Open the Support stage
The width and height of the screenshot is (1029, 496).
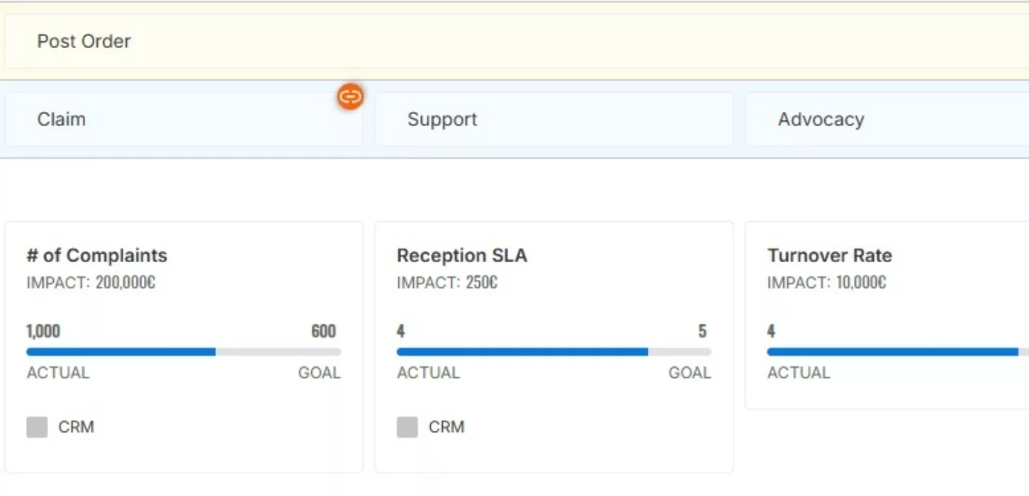553,119
